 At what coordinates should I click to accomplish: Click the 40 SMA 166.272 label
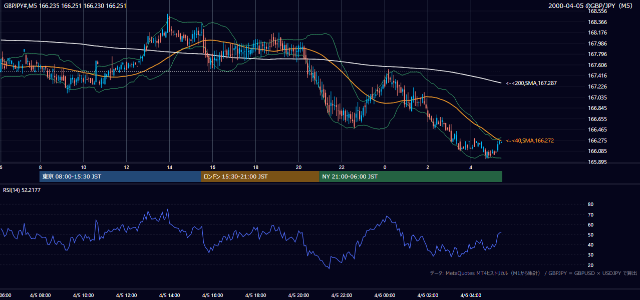click(x=530, y=140)
